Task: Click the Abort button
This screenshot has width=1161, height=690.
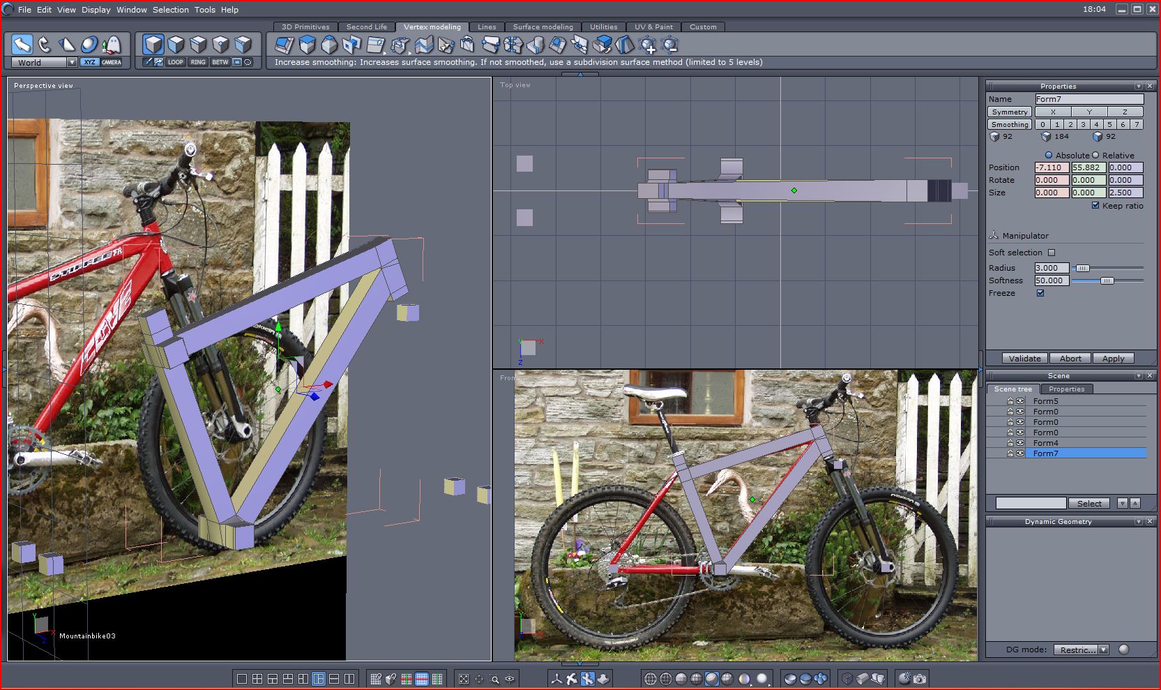Action: tap(1070, 359)
